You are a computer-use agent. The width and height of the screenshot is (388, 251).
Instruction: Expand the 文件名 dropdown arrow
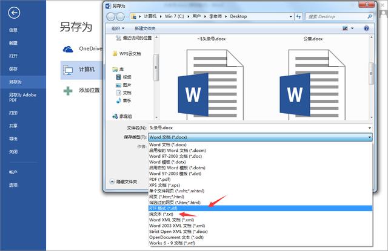pyautogui.click(x=370, y=128)
